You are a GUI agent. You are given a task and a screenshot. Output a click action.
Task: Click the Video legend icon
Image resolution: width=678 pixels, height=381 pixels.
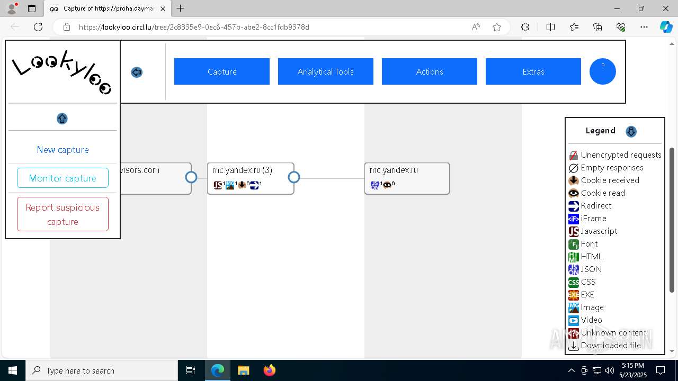pyautogui.click(x=574, y=320)
